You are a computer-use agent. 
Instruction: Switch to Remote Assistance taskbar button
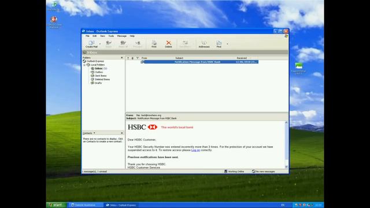(86, 205)
